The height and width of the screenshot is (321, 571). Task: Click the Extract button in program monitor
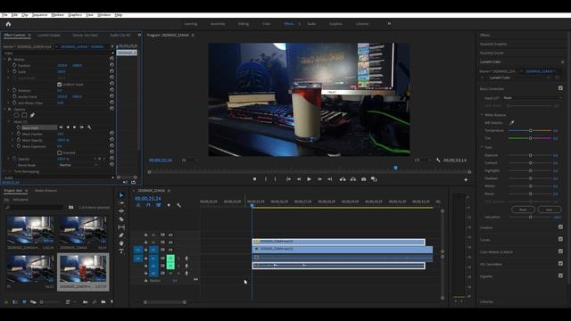pos(353,179)
